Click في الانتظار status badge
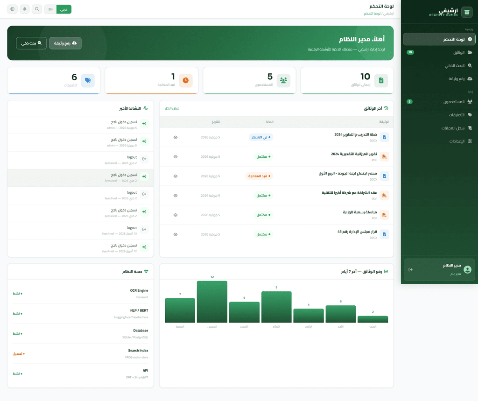 260,137
